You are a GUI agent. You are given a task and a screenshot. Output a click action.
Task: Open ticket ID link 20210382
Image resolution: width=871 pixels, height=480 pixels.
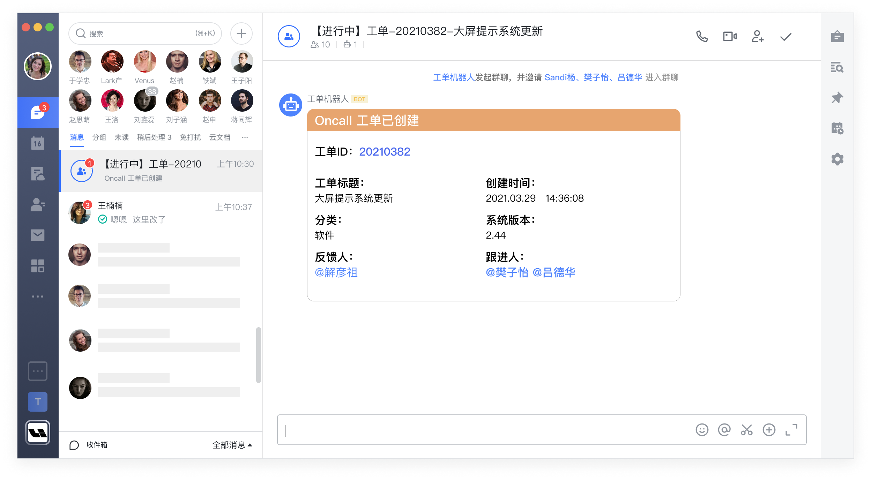pyautogui.click(x=385, y=152)
